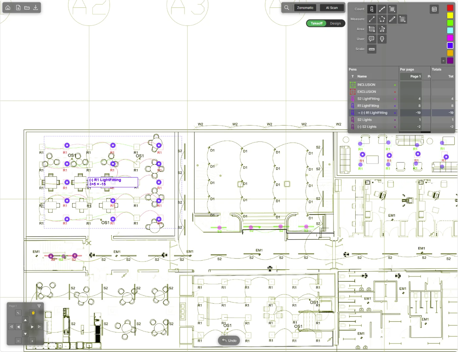This screenshot has height=352, width=458.
Task: Add a User comment note
Action: click(372, 39)
